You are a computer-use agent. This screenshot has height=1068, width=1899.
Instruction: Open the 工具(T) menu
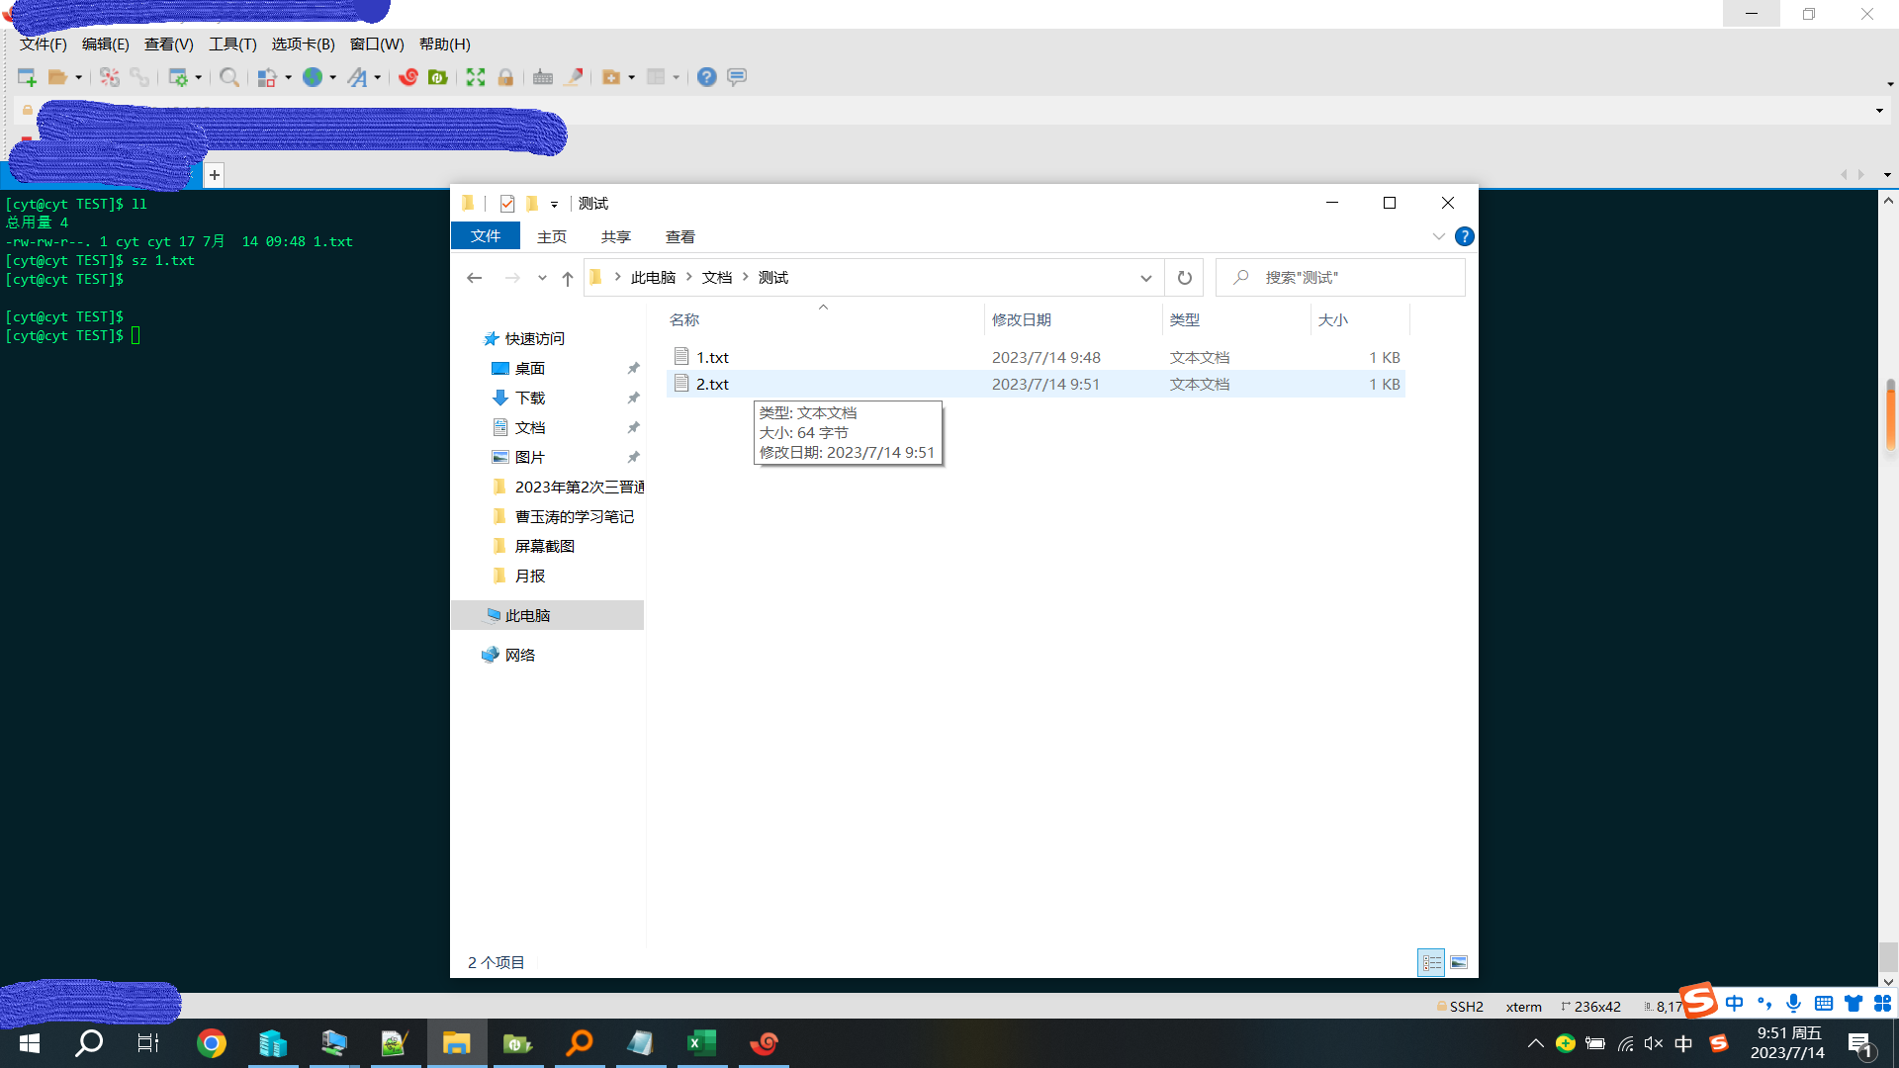click(232, 44)
